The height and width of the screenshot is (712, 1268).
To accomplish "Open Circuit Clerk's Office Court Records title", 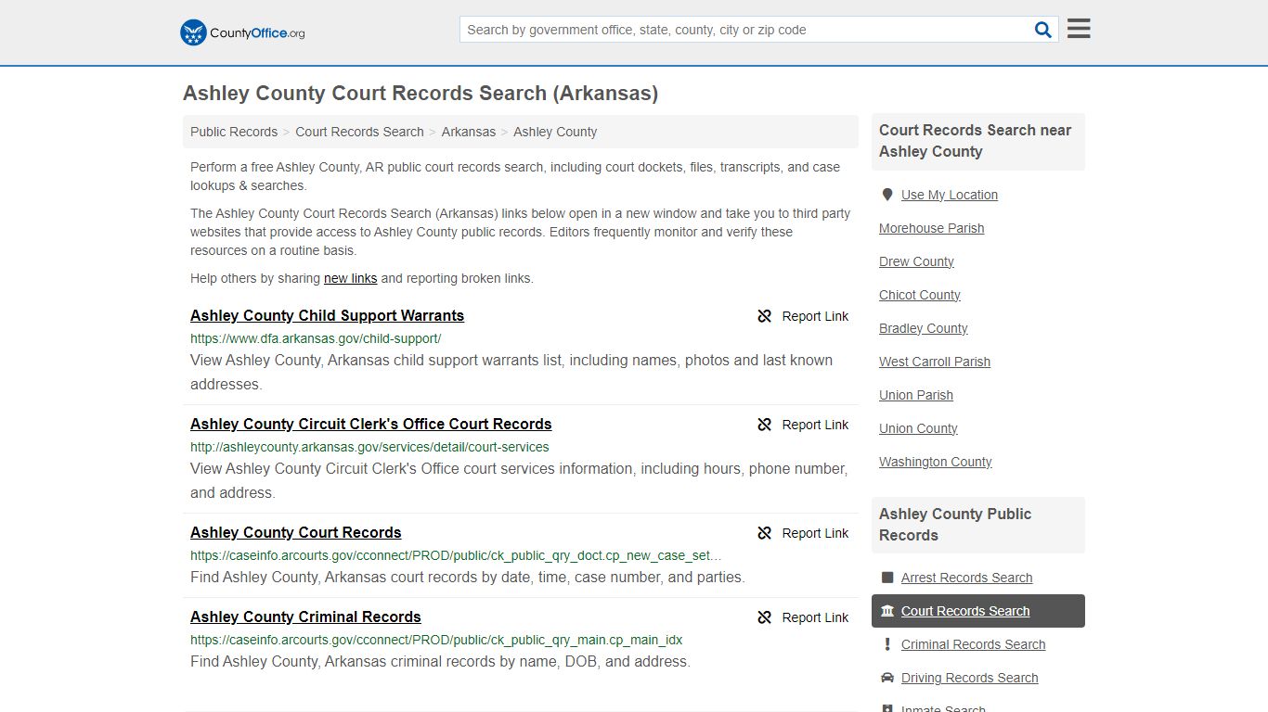I will coord(371,424).
